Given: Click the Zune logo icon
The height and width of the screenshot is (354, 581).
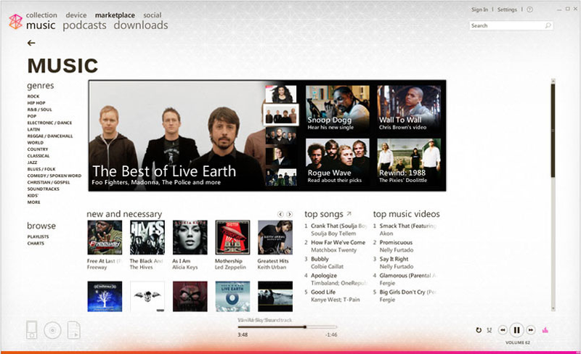Looking at the screenshot, I should pos(15,22).
